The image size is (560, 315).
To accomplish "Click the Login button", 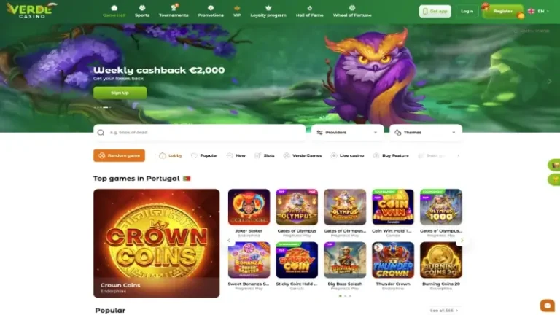I will point(467,12).
